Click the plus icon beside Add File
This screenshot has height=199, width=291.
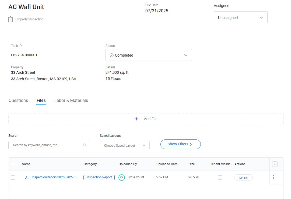136,119
